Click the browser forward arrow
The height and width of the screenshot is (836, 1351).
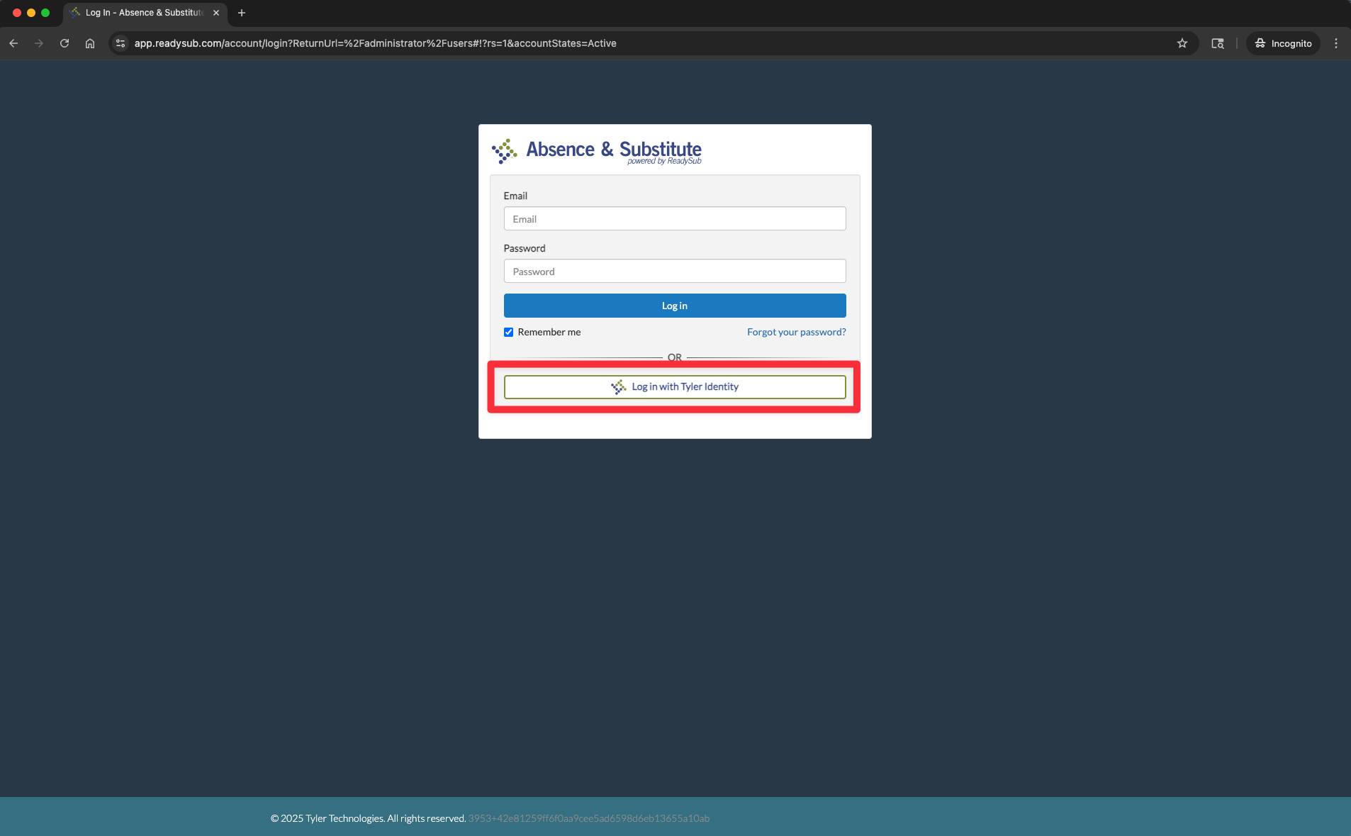coord(39,43)
